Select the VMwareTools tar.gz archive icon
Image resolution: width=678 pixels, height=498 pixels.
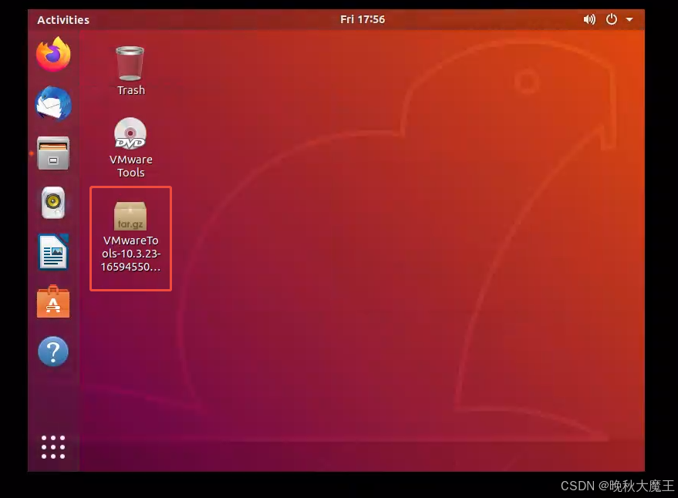(x=130, y=216)
